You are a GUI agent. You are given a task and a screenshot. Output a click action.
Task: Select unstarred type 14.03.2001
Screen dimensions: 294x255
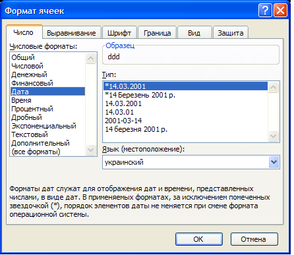click(186, 103)
